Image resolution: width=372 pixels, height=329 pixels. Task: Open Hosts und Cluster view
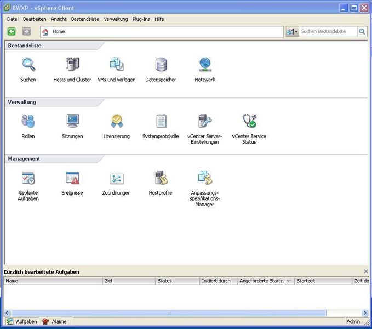coord(72,64)
